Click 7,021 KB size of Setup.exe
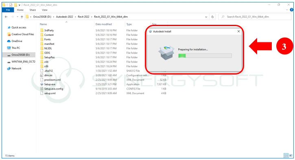295x160 pixels. coord(162,84)
